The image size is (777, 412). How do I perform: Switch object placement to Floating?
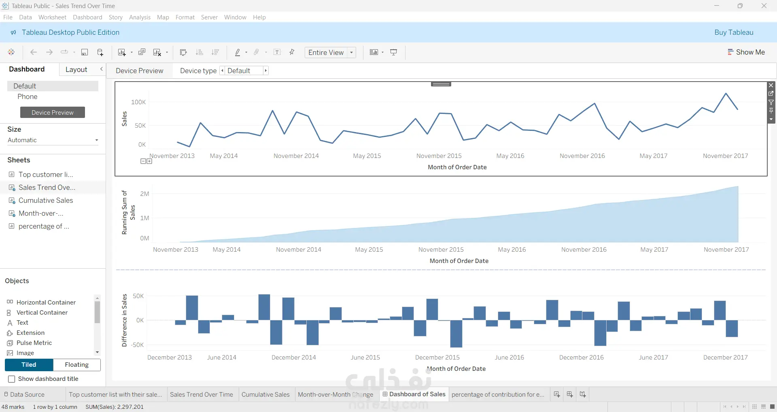point(77,365)
